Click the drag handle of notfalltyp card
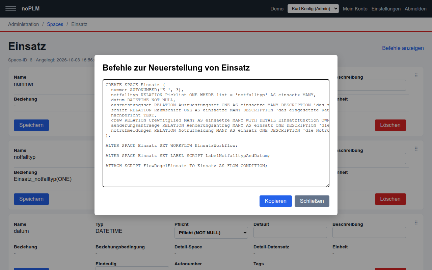The width and height of the screenshot is (432, 270). click(416, 149)
